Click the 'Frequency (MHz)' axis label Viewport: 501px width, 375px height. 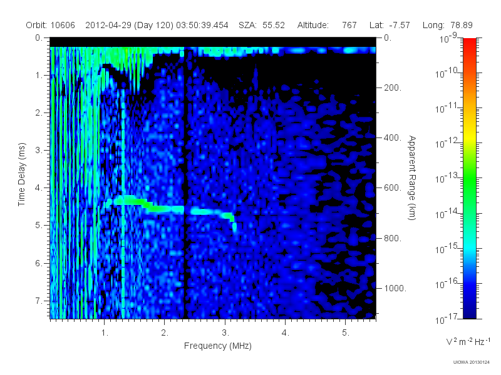pos(217,346)
